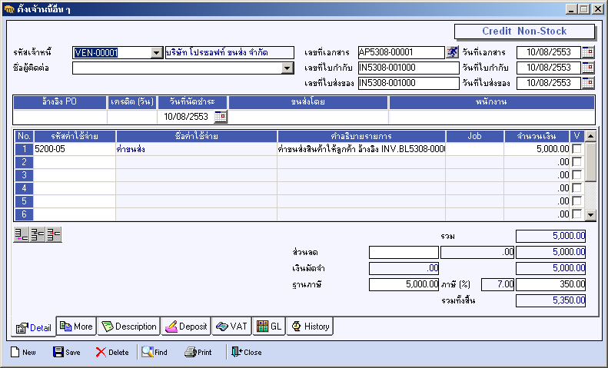
Task: Click the Job column header
Action: 474,136
